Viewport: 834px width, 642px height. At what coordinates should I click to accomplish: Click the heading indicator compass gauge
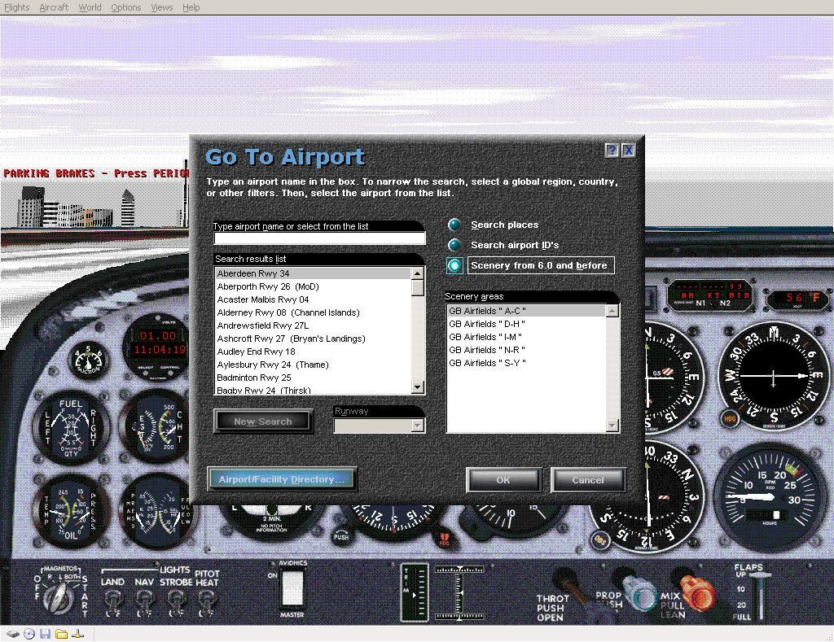click(x=772, y=376)
